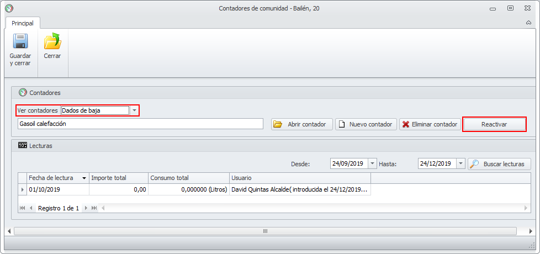Click the Reactivar button
Viewport: 540px width, 254px height.
point(494,124)
